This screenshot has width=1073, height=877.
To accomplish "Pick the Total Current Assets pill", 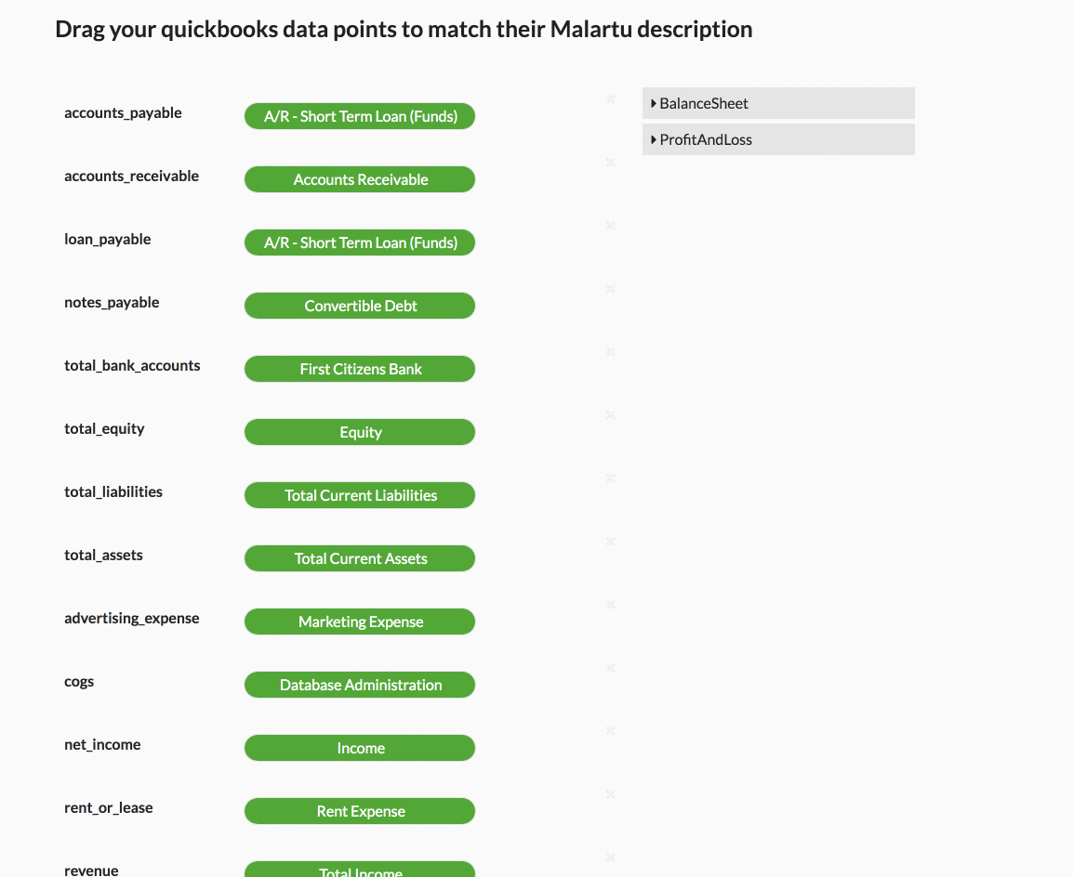I will tap(360, 558).
